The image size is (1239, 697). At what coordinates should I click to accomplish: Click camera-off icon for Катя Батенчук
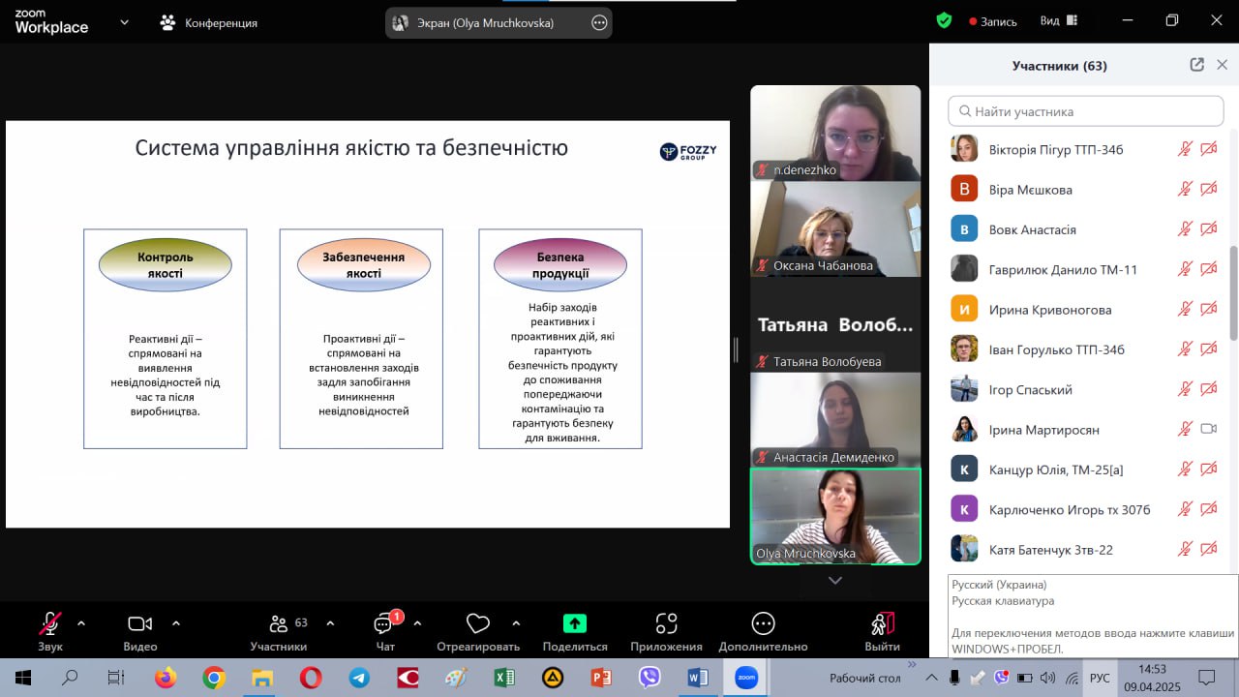1209,549
